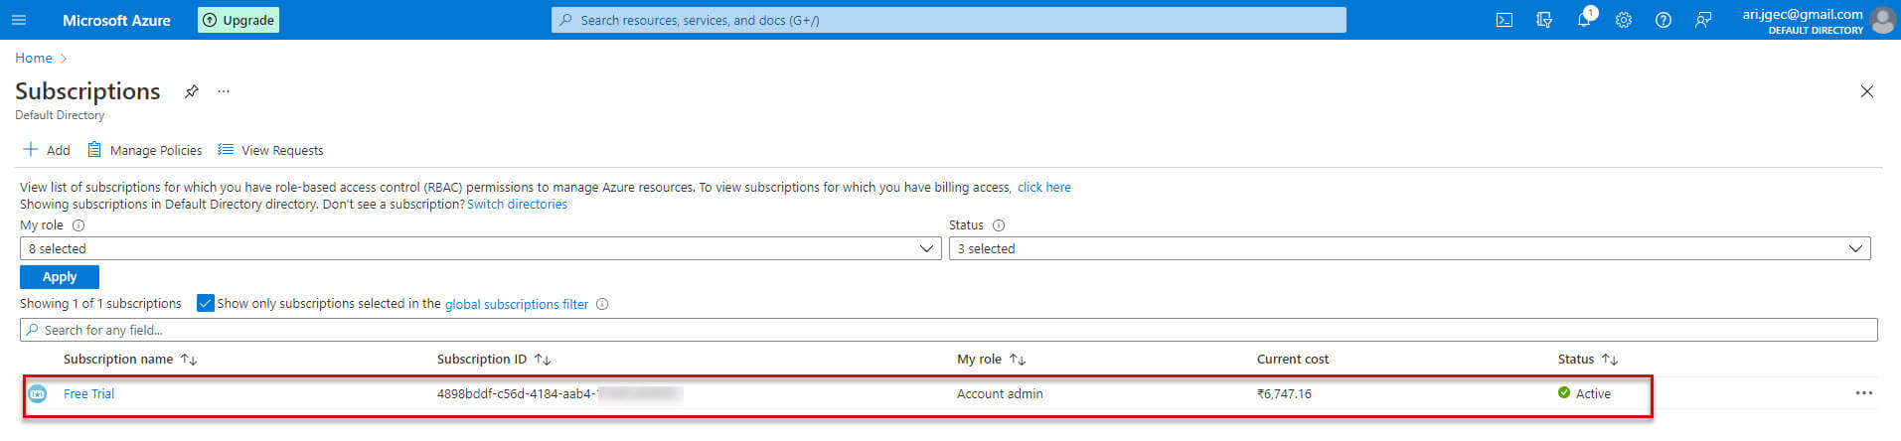
Task: Open the Feedback icon
Action: tap(1703, 20)
